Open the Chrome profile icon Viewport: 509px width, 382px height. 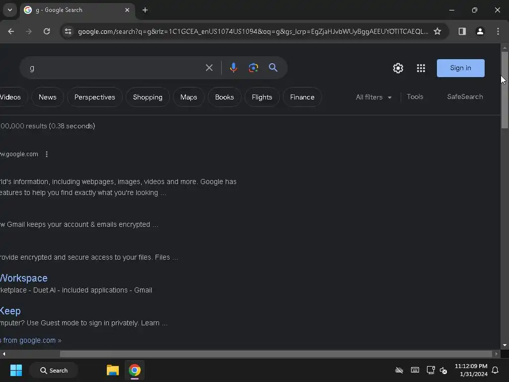tap(480, 31)
